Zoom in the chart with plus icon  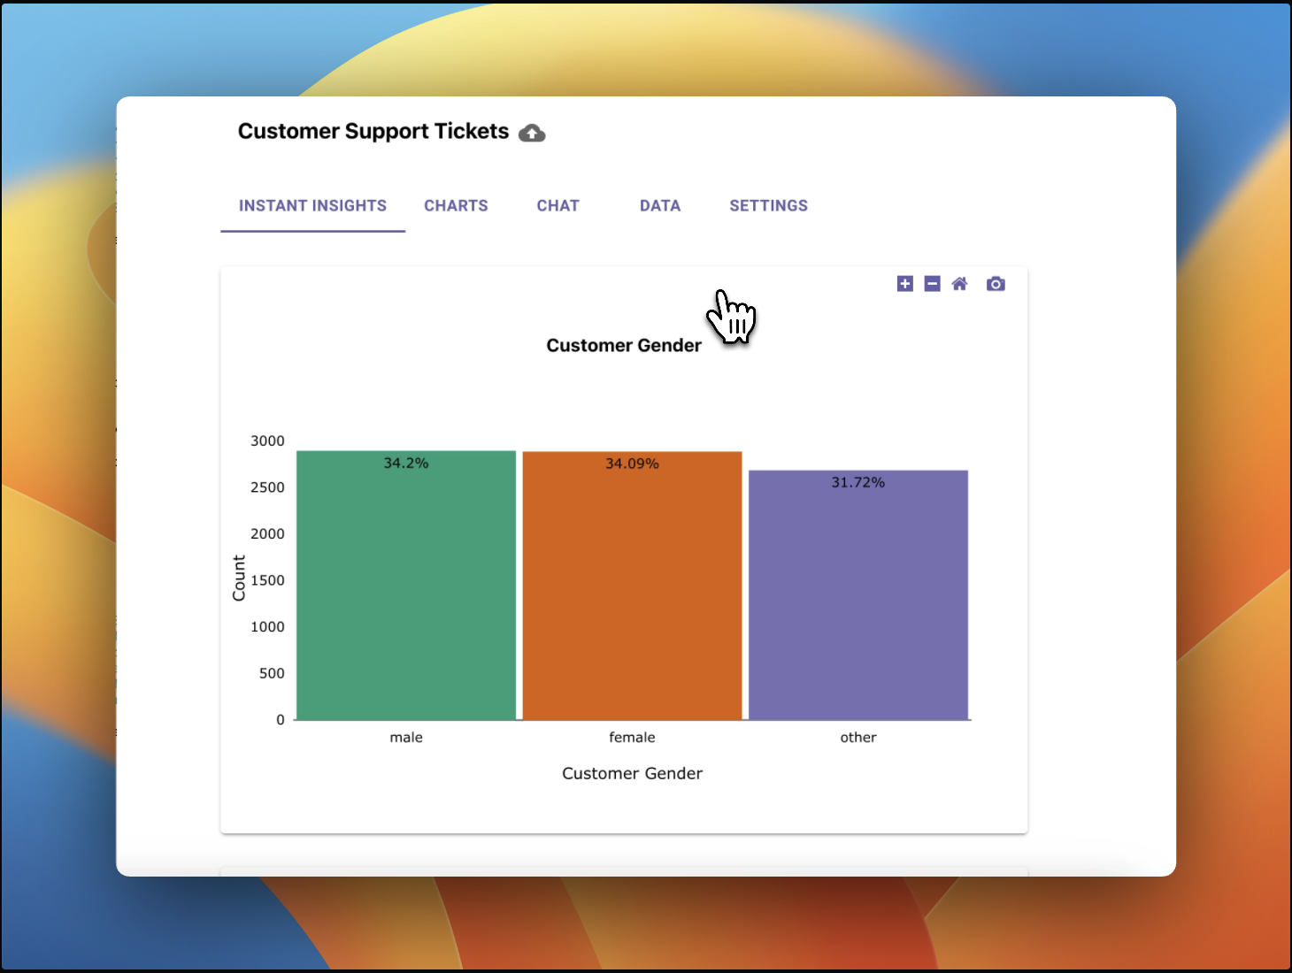coord(904,284)
